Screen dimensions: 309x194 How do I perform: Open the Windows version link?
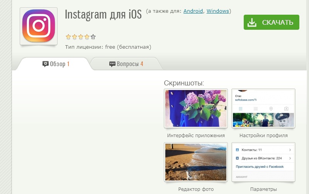[x=217, y=11]
